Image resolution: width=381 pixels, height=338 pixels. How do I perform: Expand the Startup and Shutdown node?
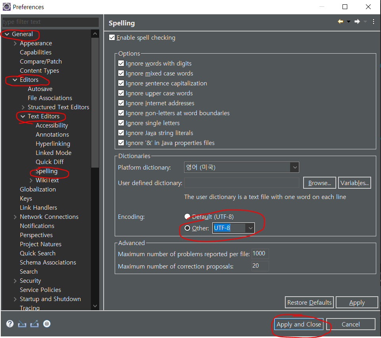pyautogui.click(x=15, y=299)
